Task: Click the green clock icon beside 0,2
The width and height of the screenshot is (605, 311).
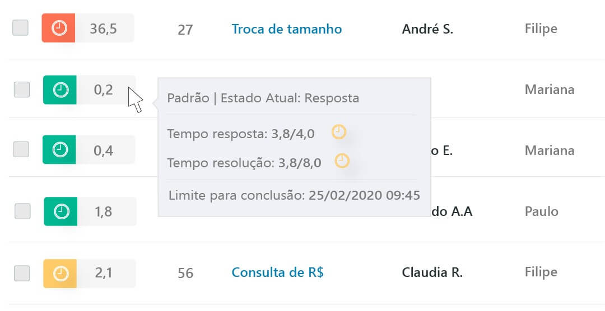Action: tap(59, 89)
